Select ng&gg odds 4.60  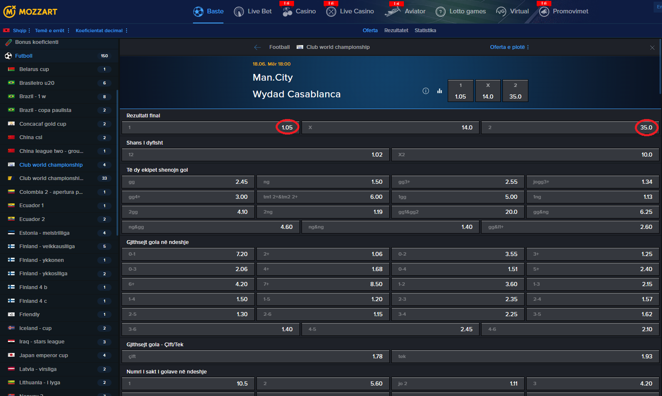coord(211,227)
